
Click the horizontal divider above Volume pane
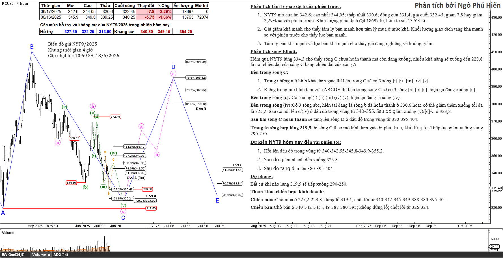click(245, 229)
